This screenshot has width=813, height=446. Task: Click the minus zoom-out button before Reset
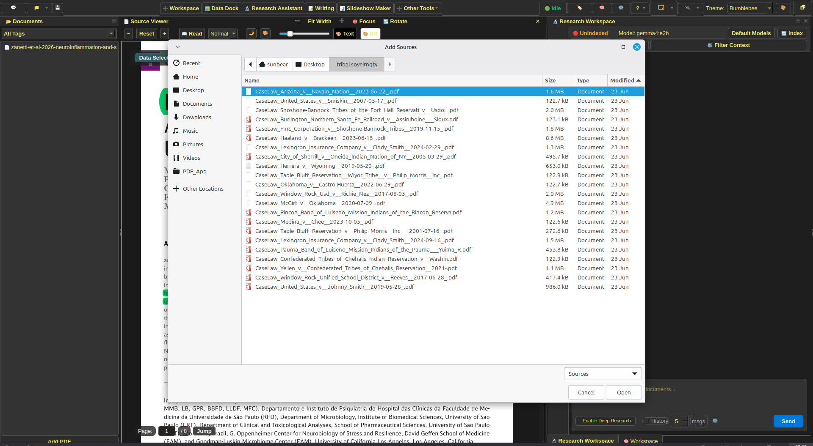129,33
